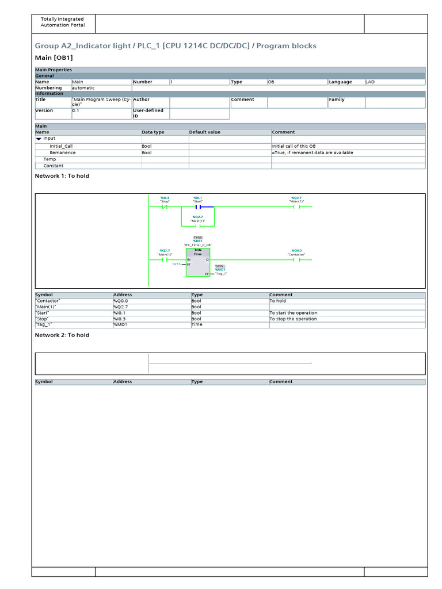Click Symbol header in Network 2 table
442x589 pixels.
click(44, 382)
